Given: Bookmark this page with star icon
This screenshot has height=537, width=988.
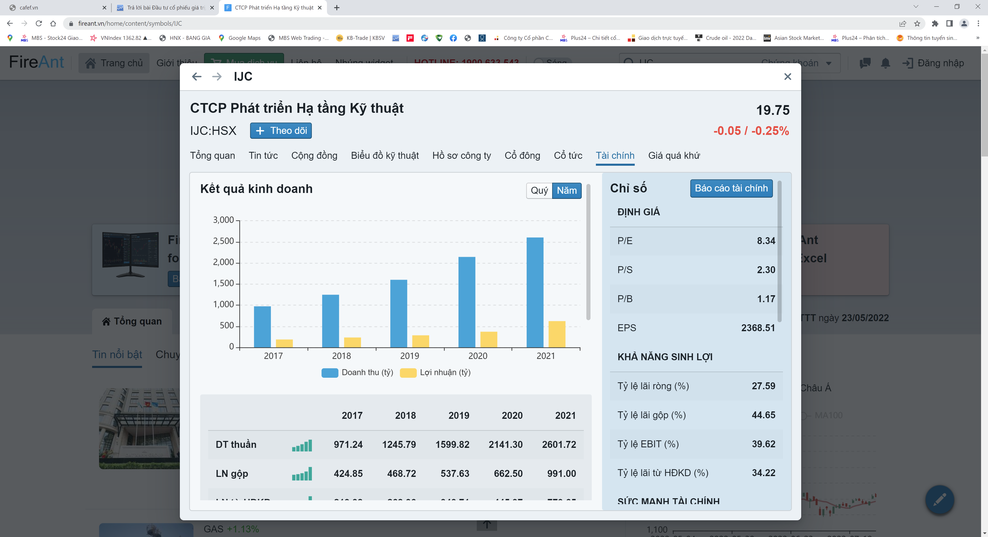Looking at the screenshot, I should click(917, 23).
